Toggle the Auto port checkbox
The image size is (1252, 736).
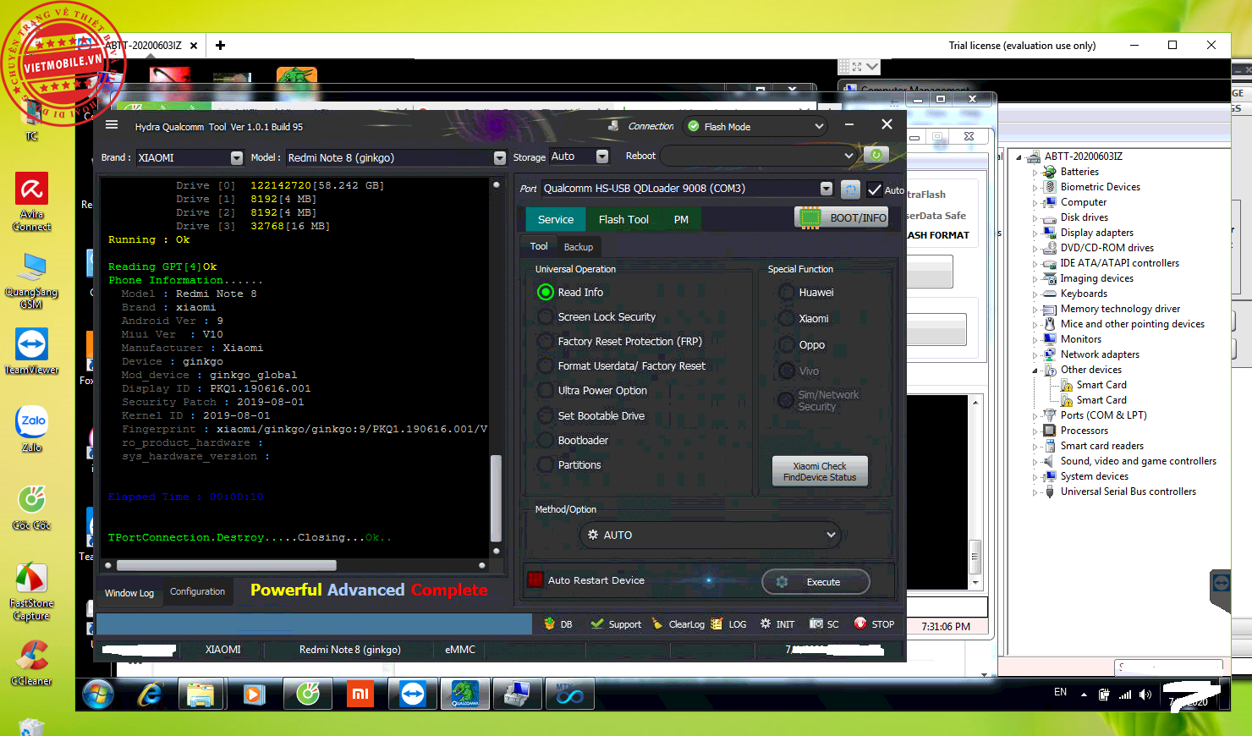[x=875, y=189]
